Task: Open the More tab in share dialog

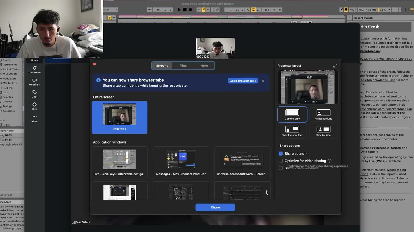Action: click(204, 66)
